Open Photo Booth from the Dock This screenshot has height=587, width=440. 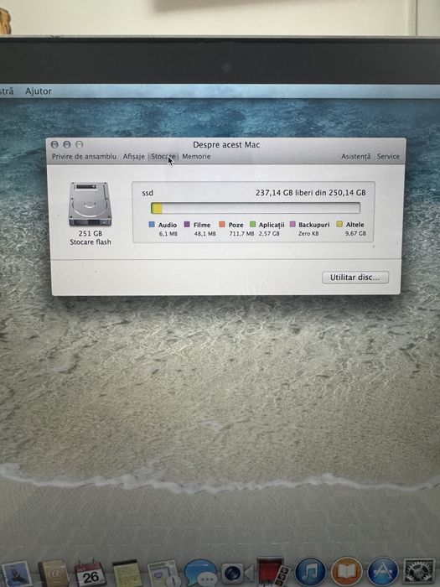pos(273,572)
